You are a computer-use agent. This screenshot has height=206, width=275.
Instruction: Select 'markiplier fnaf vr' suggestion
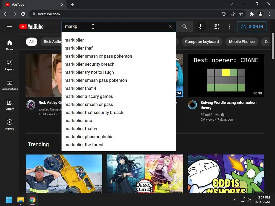118,129
